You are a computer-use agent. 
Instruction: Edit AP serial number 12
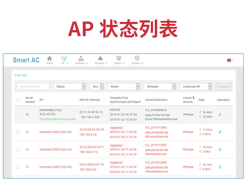click(220, 114)
